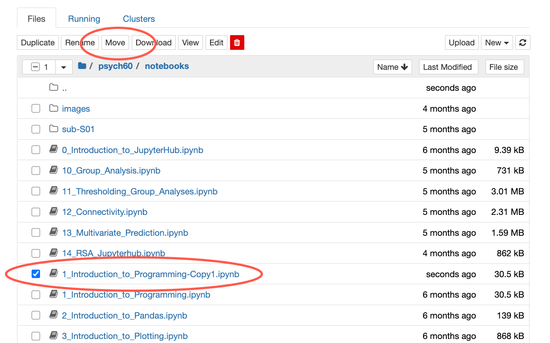Toggle the select-all checkbox showing 1
The image size is (550, 343).
click(36, 67)
